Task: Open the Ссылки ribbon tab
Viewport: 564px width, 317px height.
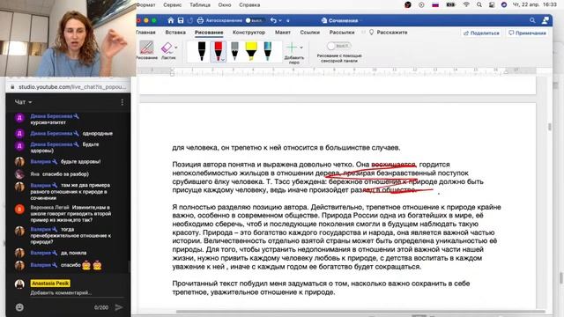Action: click(x=309, y=33)
